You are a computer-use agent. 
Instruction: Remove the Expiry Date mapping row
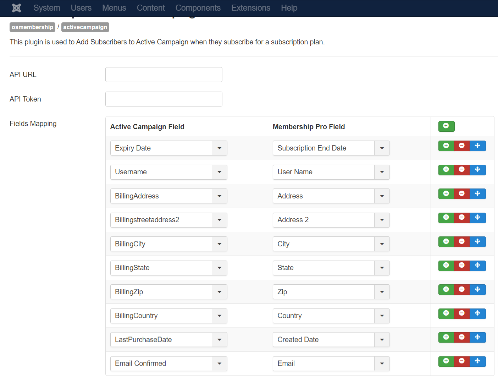click(x=462, y=146)
